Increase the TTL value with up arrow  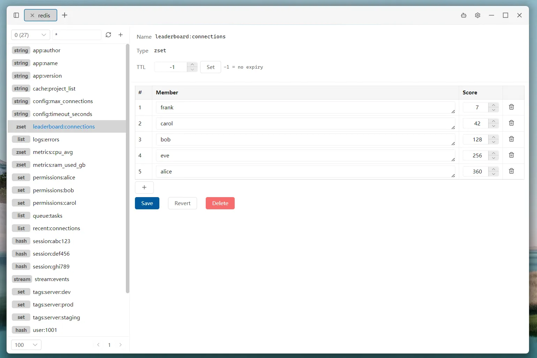click(192, 64)
